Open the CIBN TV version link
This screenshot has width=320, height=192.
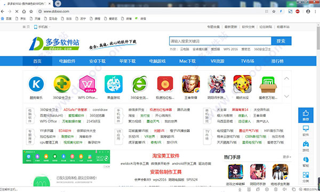tap(255, 136)
